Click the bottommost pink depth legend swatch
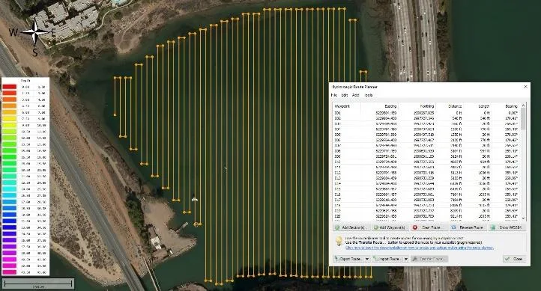 10,272
